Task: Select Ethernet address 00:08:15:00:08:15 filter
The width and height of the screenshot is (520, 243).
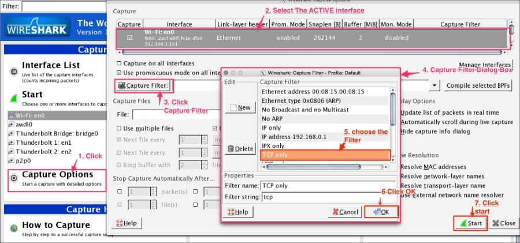Action: [x=325, y=92]
